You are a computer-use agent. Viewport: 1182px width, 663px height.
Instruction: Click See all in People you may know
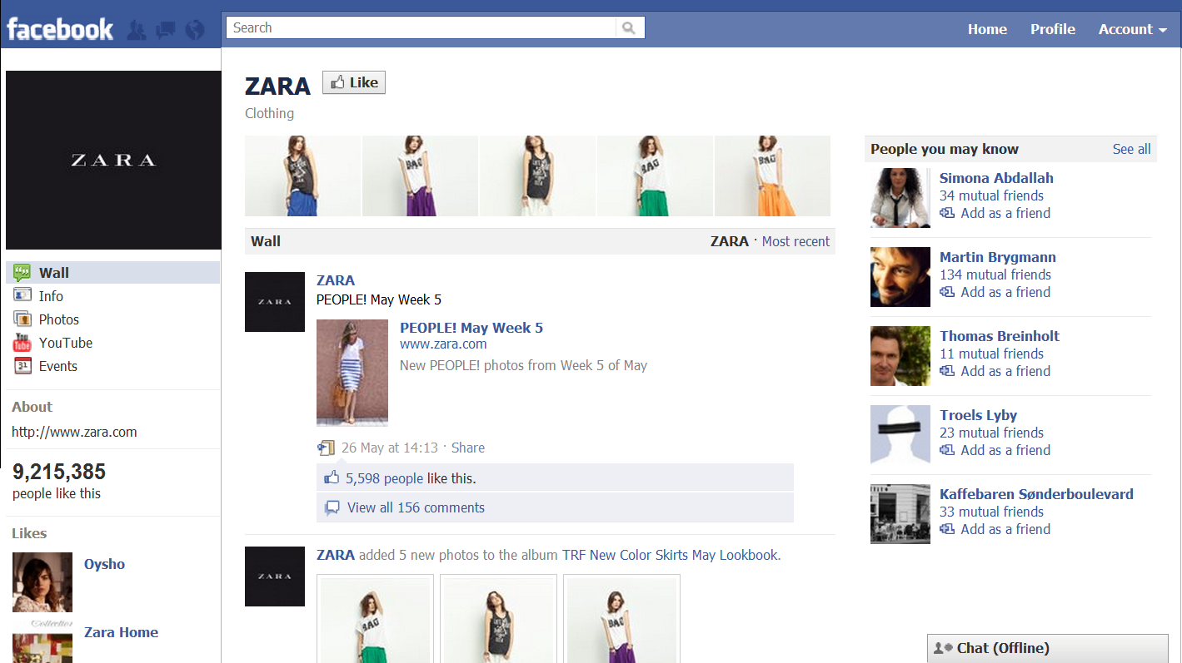[1131, 149]
